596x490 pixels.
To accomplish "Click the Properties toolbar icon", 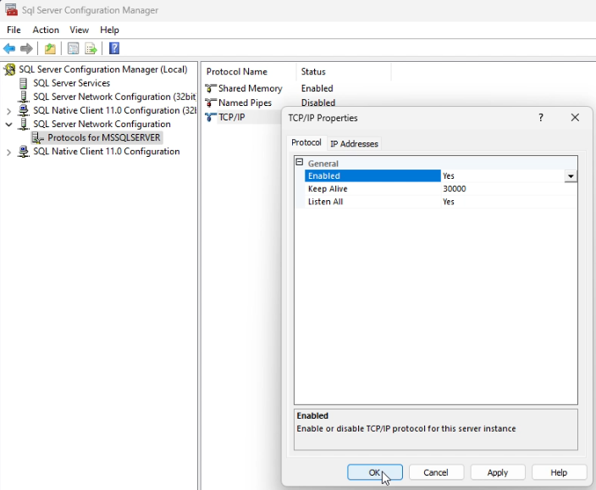I will coord(74,48).
